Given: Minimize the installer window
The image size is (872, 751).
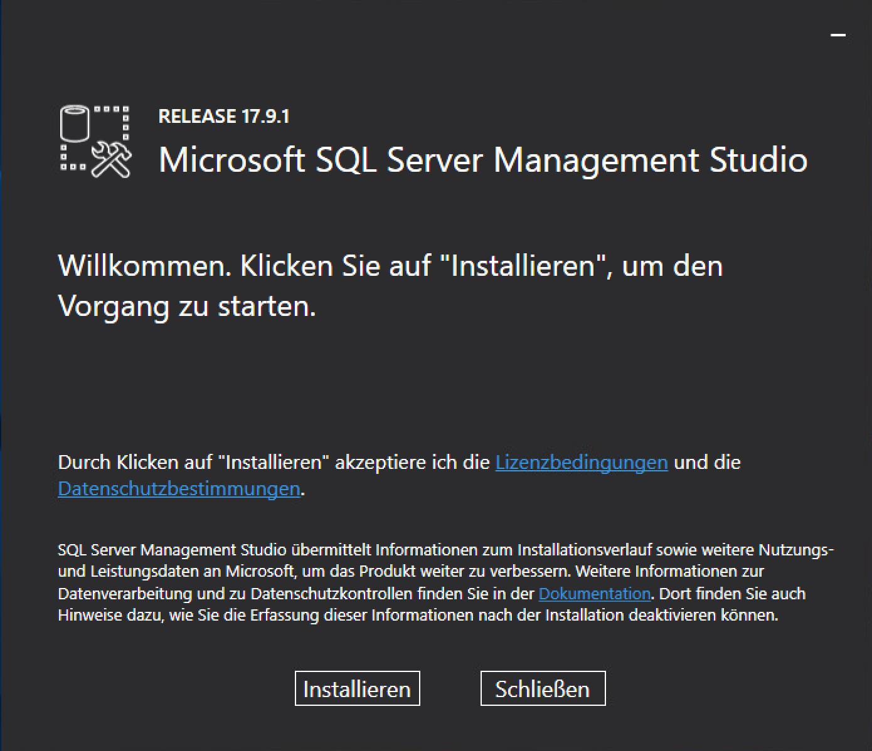Looking at the screenshot, I should click(x=837, y=35).
